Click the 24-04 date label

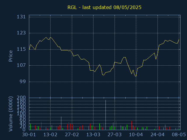(157, 135)
